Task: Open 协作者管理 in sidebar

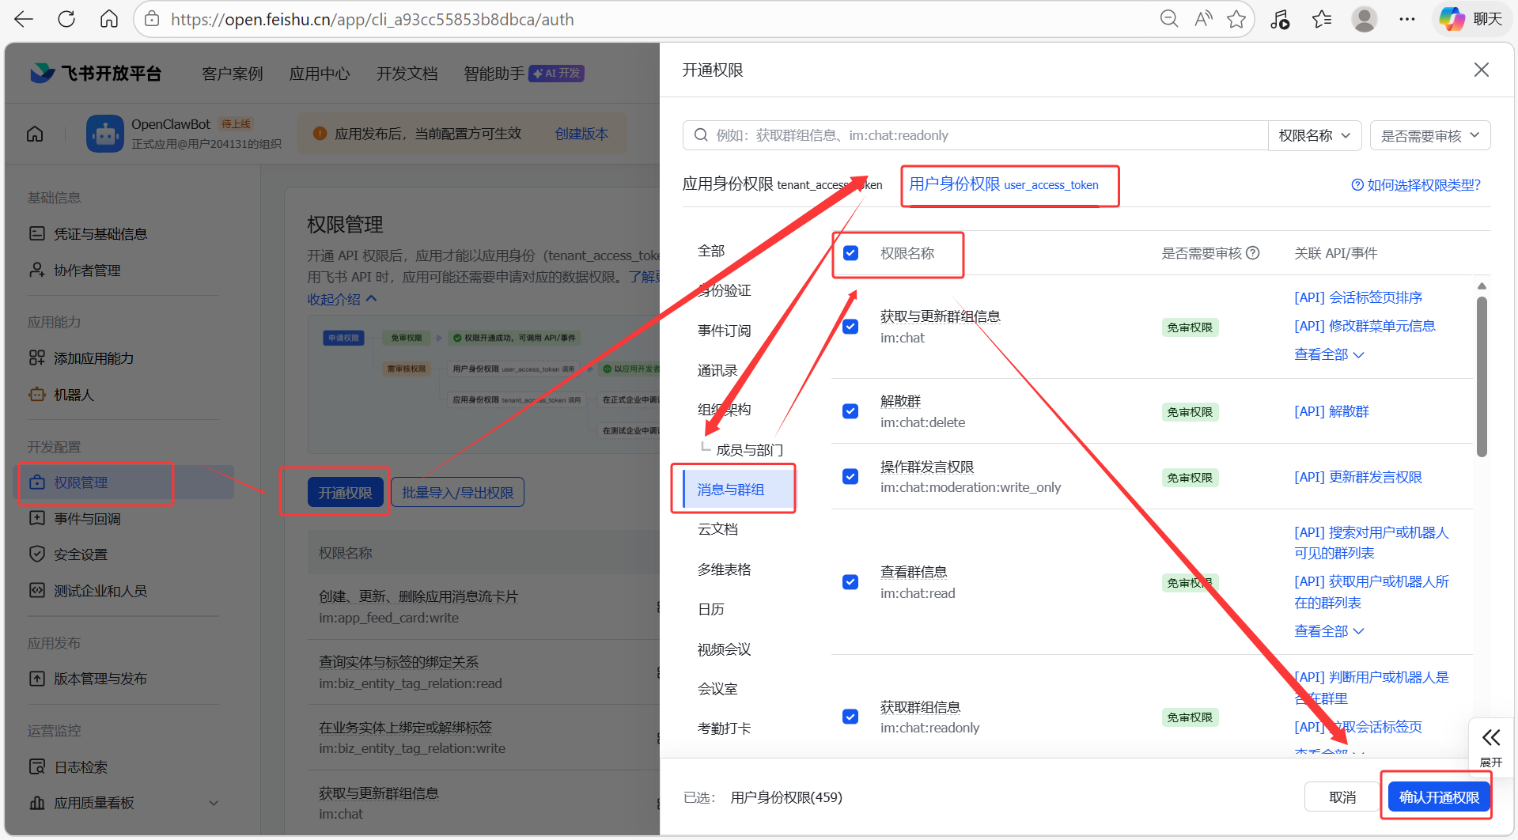Action: point(87,271)
